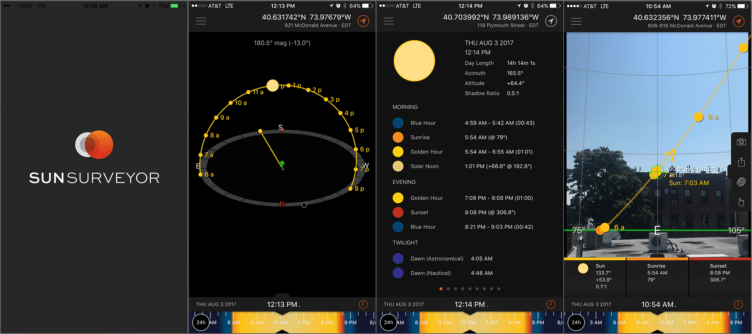The image size is (752, 334).
Task: Tap the large yellow sun graphic on the details screen
Action: 414,61
